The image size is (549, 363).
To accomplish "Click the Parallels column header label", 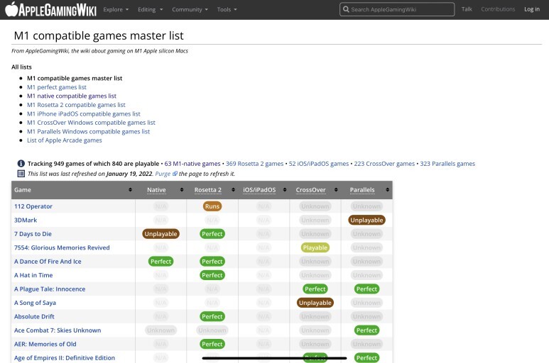I will click(362, 190).
